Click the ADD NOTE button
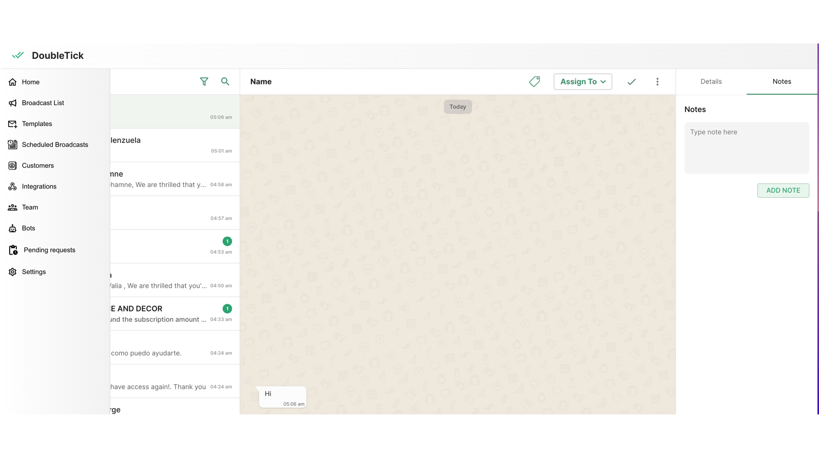 [783, 191]
